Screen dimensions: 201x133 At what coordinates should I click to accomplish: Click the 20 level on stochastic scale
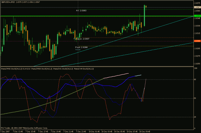pyautogui.click(x=195, y=117)
